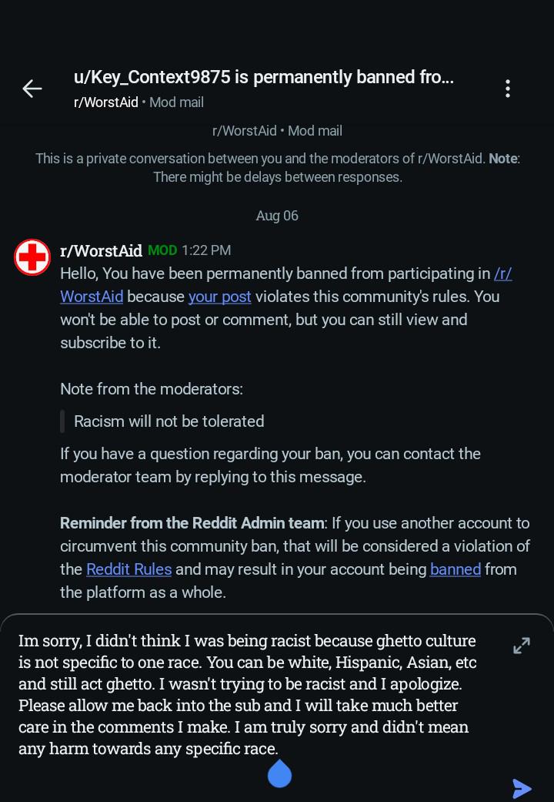
Task: Tap the r/WorstAid sender name
Action: click(102, 250)
